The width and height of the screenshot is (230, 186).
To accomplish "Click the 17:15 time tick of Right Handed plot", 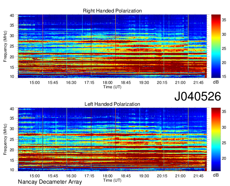I will (89, 83).
